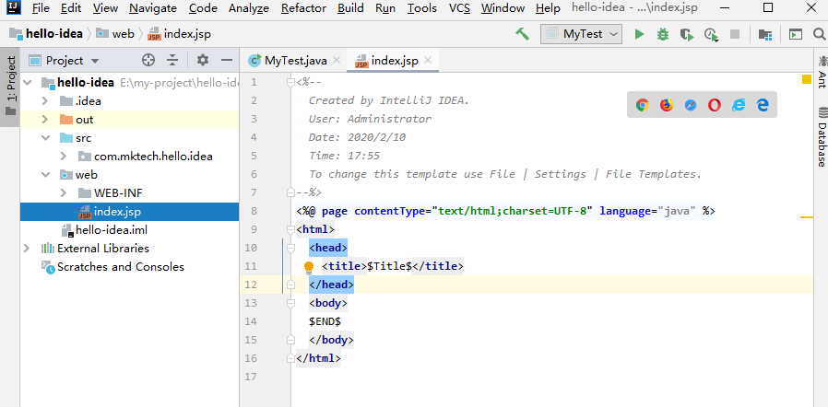
Task: Collapse the hello-idea root node
Action: [28, 83]
